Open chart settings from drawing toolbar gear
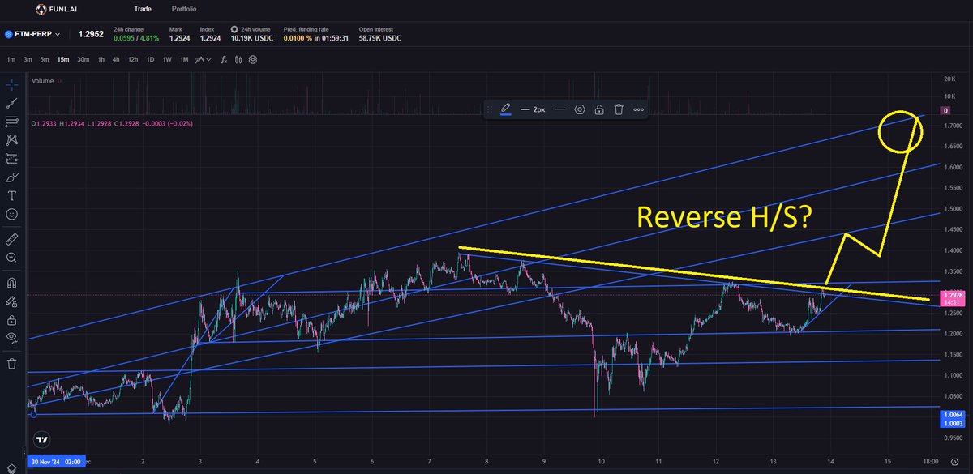 (x=579, y=109)
